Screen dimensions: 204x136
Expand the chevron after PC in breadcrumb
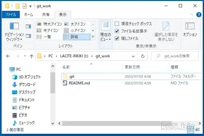coord(57,56)
